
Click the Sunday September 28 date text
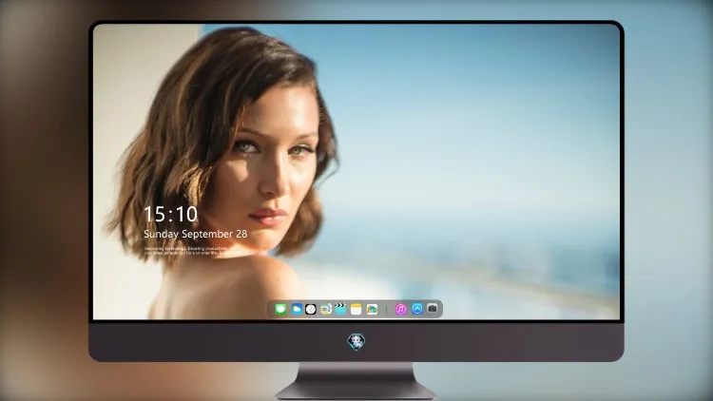click(x=196, y=234)
